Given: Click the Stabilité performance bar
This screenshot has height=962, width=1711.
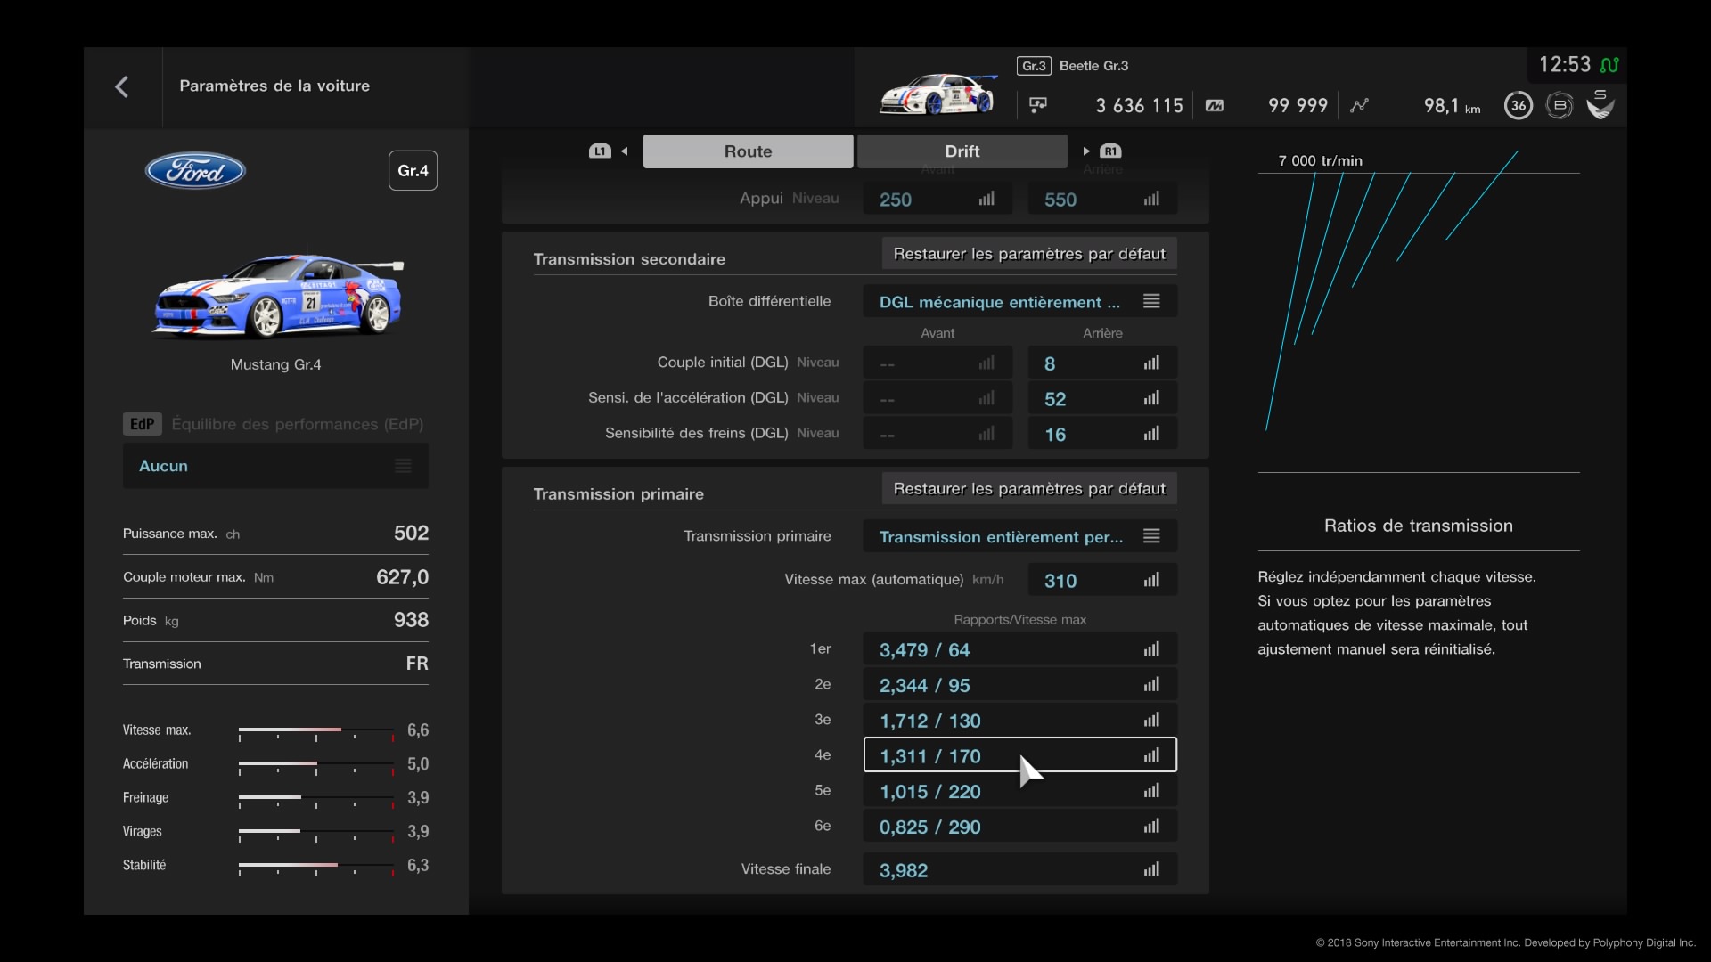Looking at the screenshot, I should (x=316, y=867).
